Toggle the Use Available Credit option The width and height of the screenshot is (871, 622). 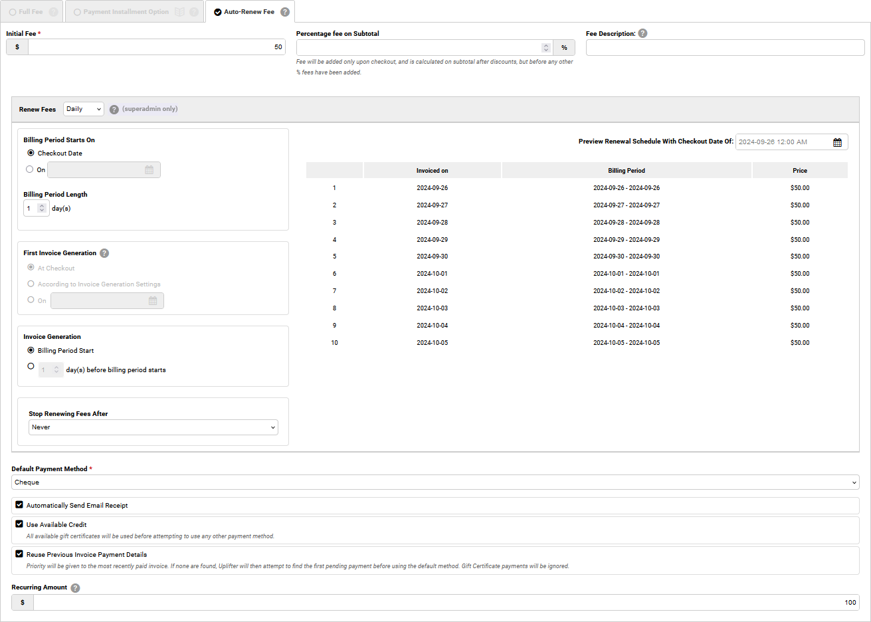pos(19,524)
